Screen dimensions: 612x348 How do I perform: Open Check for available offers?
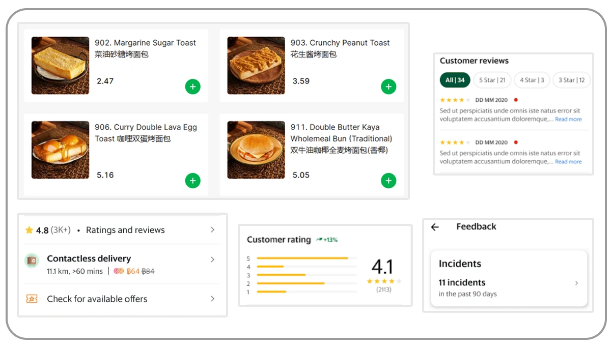(x=98, y=300)
